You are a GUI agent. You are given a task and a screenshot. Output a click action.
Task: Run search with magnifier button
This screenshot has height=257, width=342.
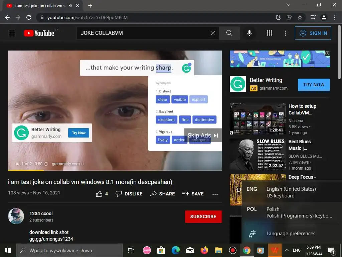point(229,33)
